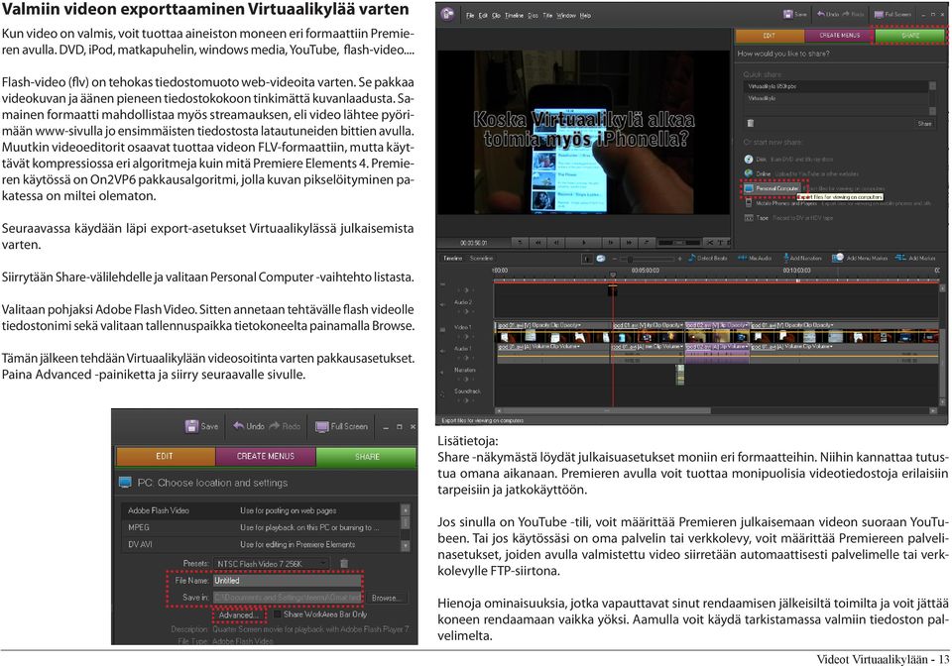Select the Video 1 track header
952x666 pixels.
coord(464,327)
